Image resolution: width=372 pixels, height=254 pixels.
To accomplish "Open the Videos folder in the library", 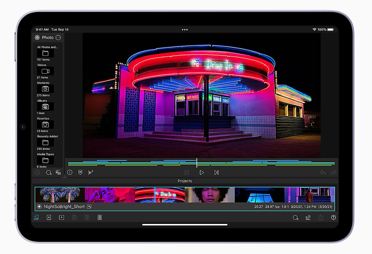I will coord(45,71).
